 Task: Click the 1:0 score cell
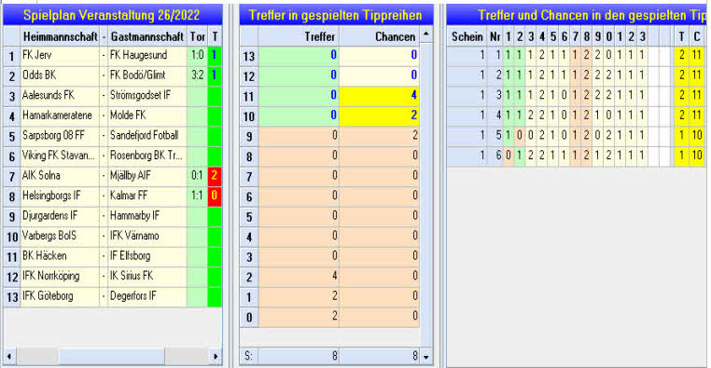pyautogui.click(x=197, y=56)
